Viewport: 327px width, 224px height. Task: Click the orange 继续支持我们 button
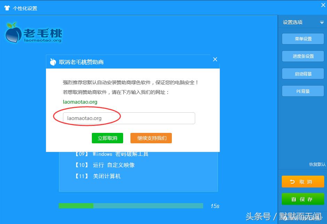point(151,138)
